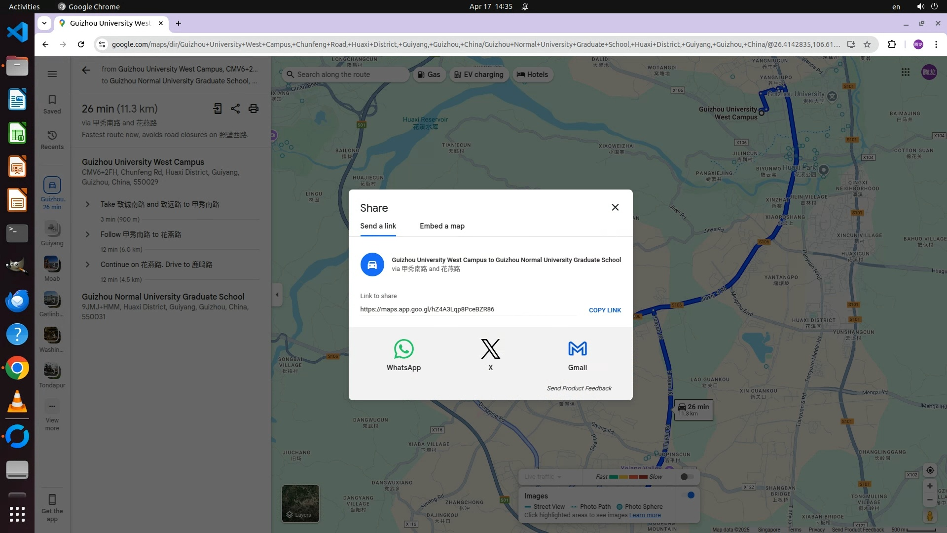The image size is (947, 533).
Task: Click the WhatsApp share icon
Action: [403, 349]
